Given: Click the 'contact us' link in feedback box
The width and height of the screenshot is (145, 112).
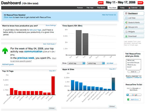Looking at the screenshot, I should (x=138, y=78).
